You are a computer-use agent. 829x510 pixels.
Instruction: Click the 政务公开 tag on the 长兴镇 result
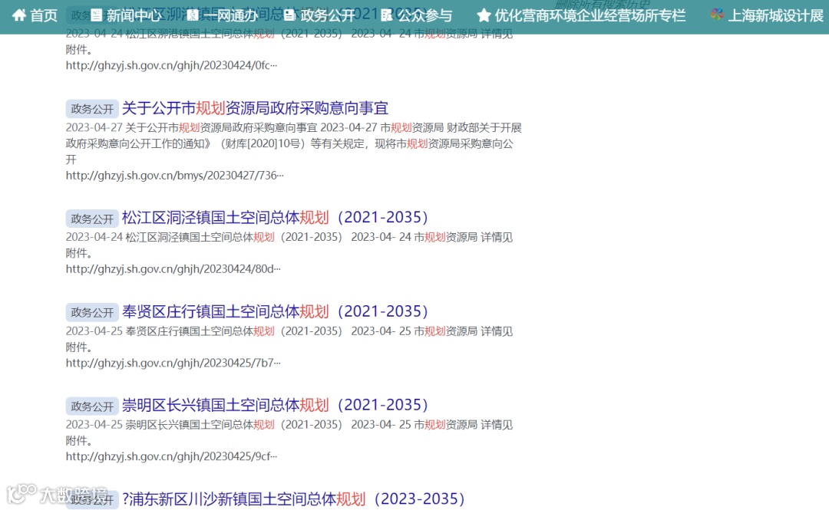click(92, 406)
